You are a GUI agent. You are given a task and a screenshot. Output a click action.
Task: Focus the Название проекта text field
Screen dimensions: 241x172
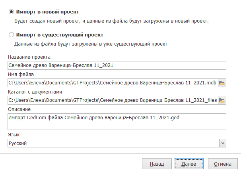[117, 65]
